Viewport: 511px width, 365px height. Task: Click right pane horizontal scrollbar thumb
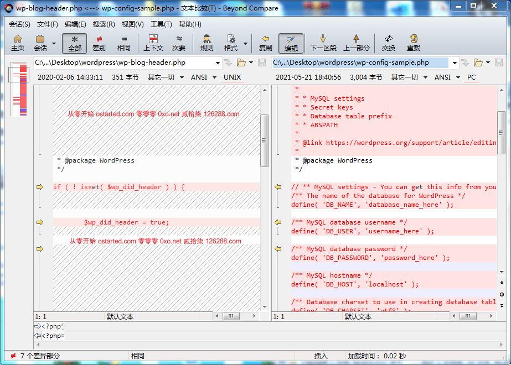pyautogui.click(x=468, y=316)
